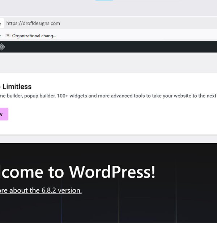
Task: Click the pink upgrade button
Action: (4, 114)
